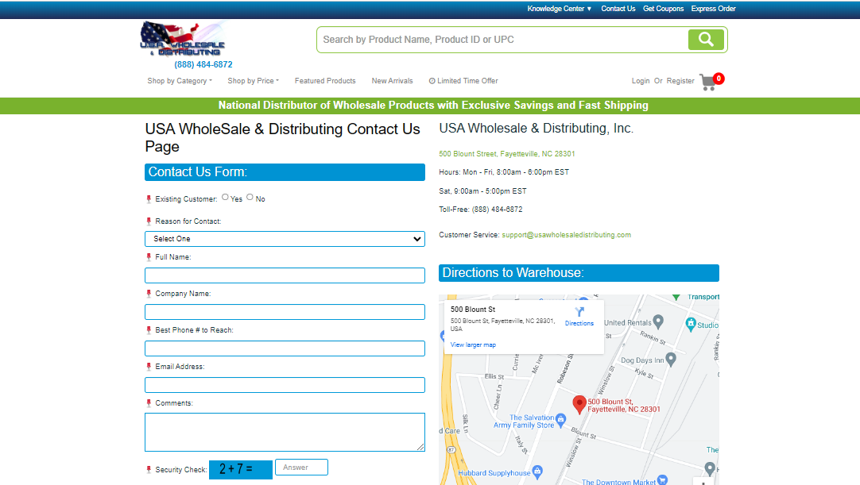Image resolution: width=860 pixels, height=485 pixels.
Task: Click the green search magnifier button
Action: point(706,40)
